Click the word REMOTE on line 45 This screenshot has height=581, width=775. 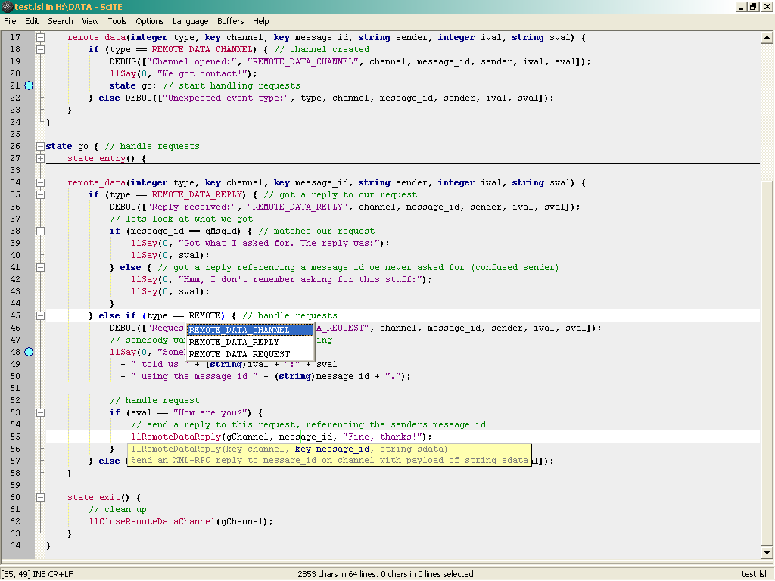[x=204, y=315]
